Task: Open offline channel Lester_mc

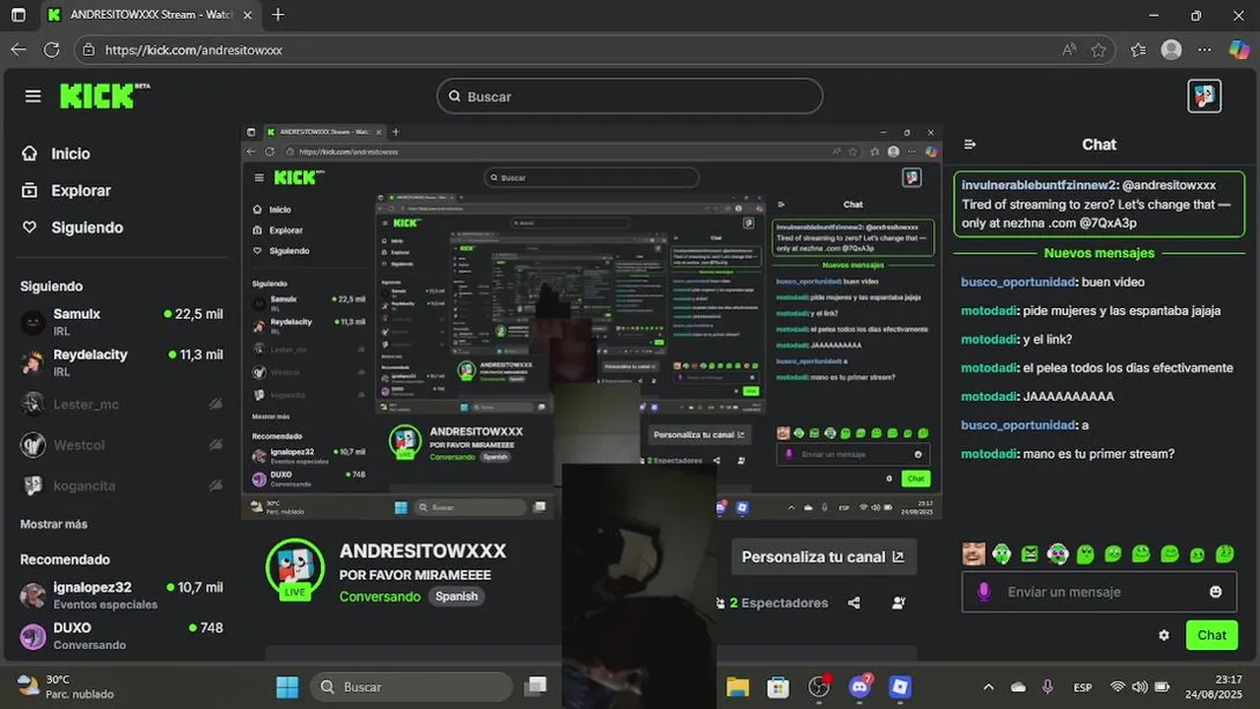Action: (122, 404)
